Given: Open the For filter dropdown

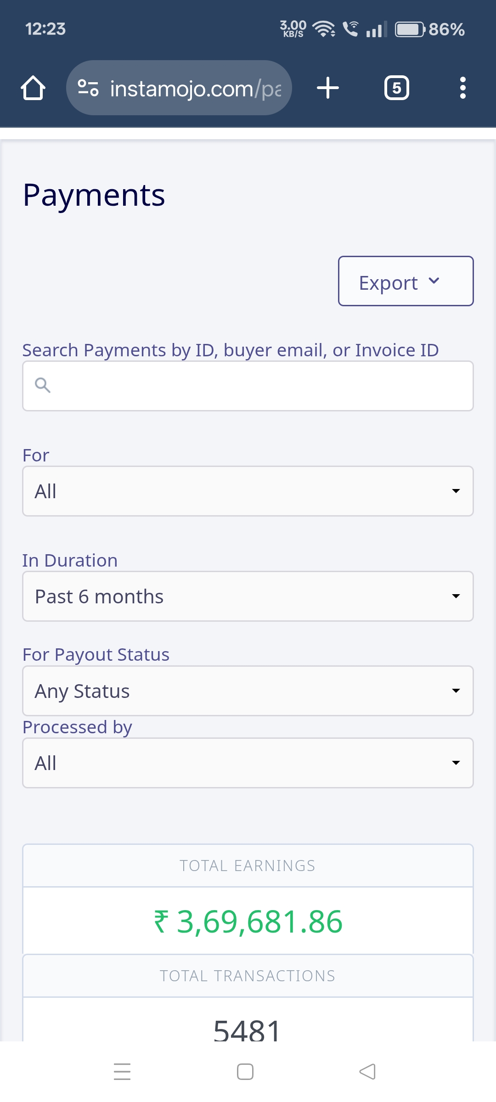Looking at the screenshot, I should (x=248, y=491).
